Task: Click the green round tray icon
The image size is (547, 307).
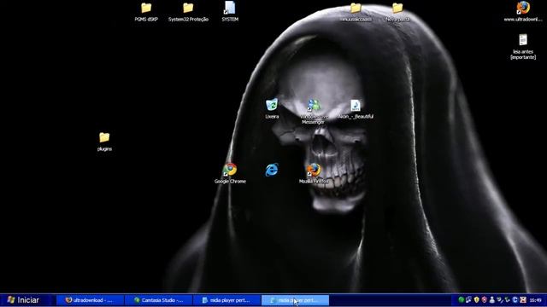Action: click(462, 299)
